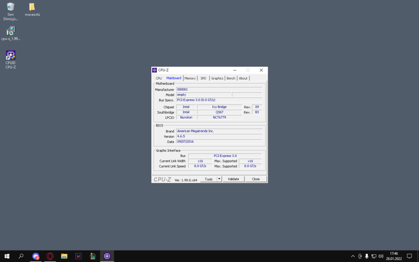The image size is (419, 262).
Task: Click the Current Link Speed 8.0 GT/s value
Action: [x=200, y=166]
